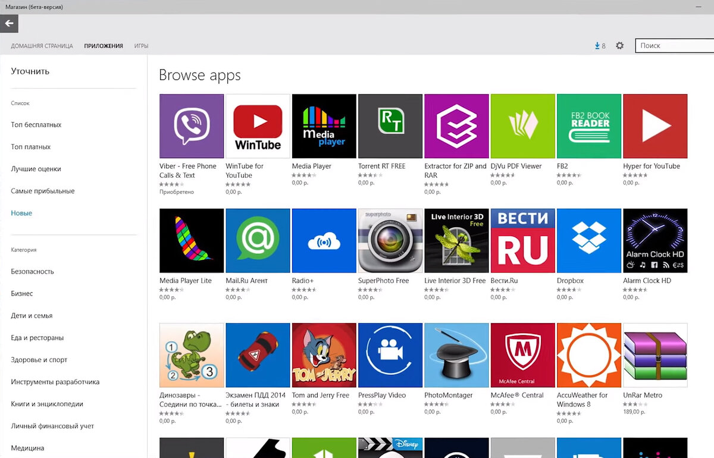714x458 pixels.
Task: Go back with the arrow button
Action: pos(9,24)
